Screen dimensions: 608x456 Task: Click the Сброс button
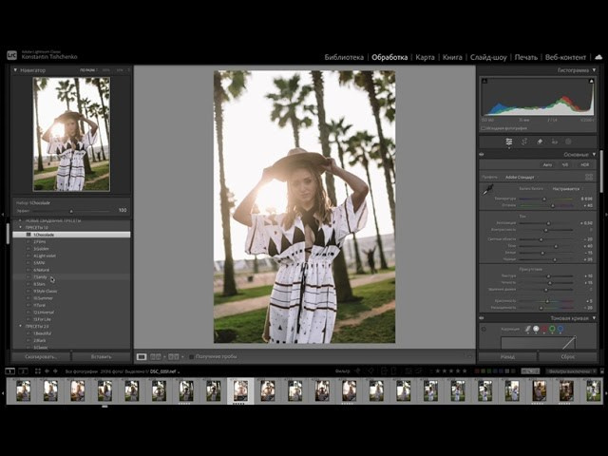(x=569, y=356)
